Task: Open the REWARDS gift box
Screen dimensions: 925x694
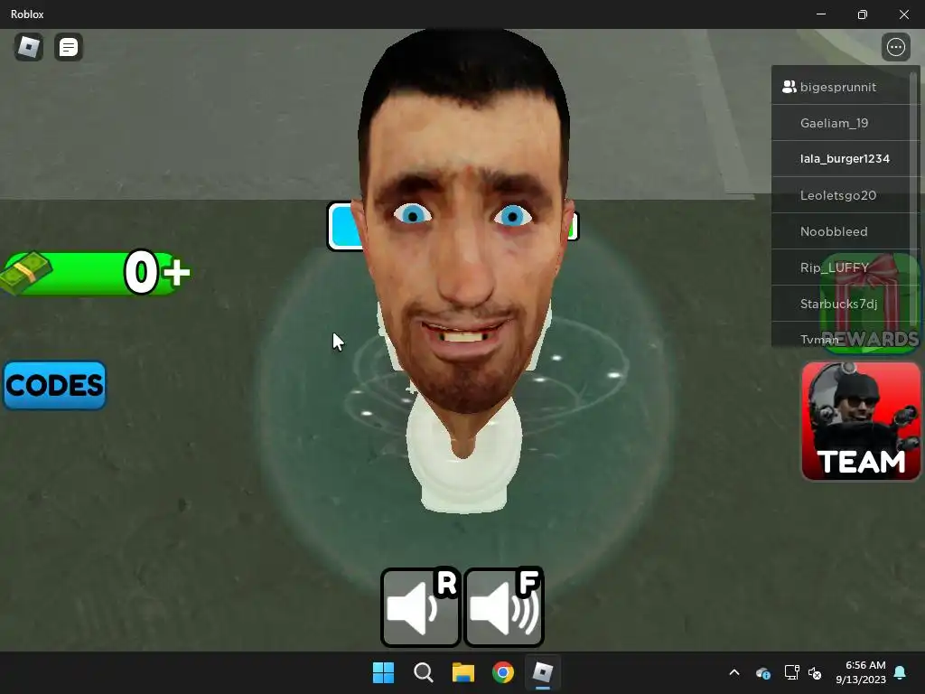Action: 870,304
